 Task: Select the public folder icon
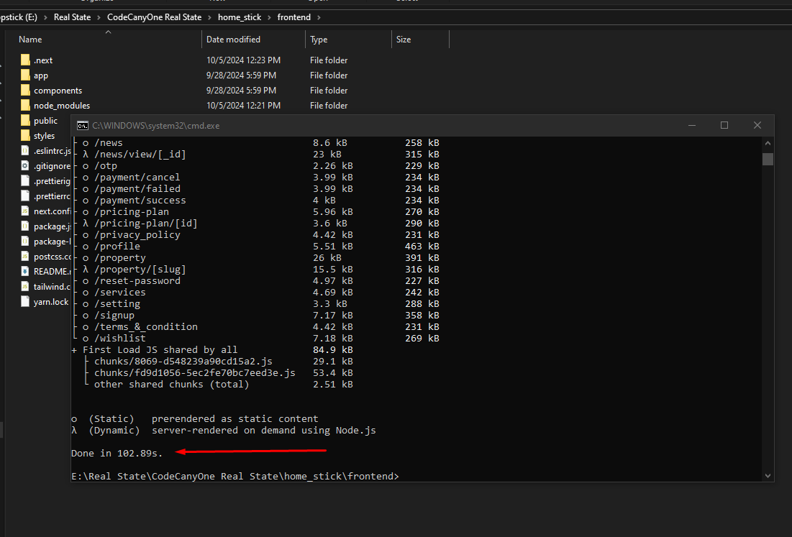[x=25, y=121]
